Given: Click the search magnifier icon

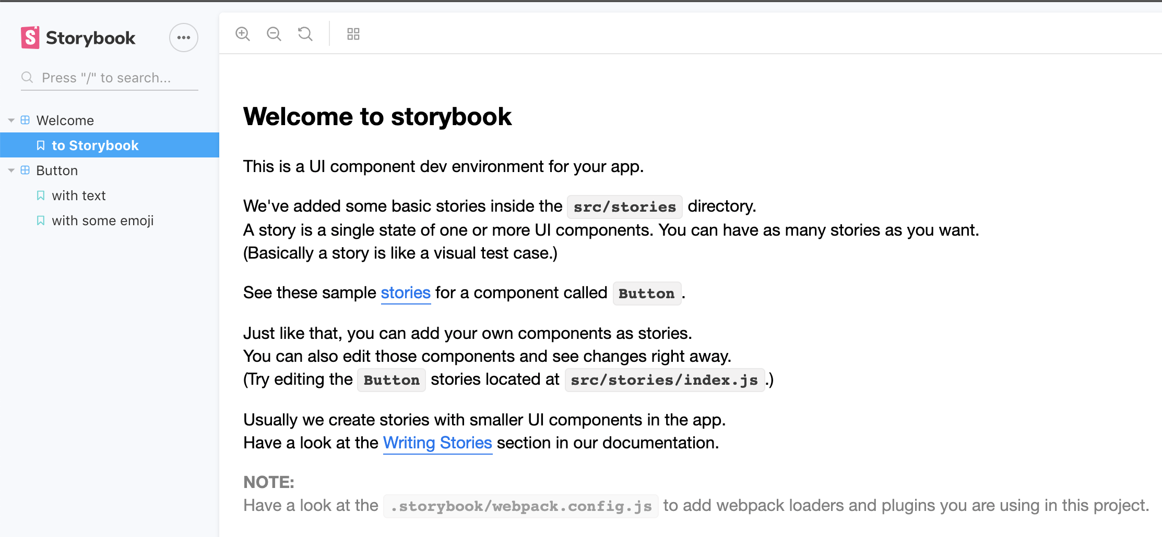Looking at the screenshot, I should [27, 78].
